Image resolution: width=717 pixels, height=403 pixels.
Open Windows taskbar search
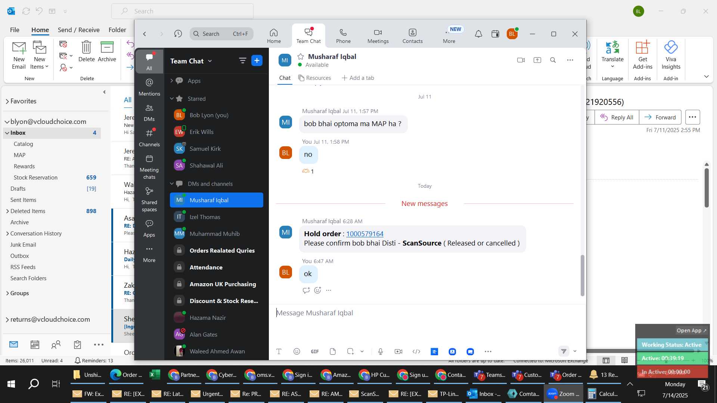34,384
